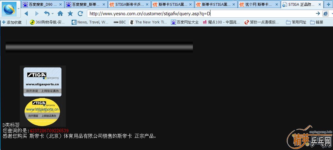Click 添加收藏 add bookmark button
The height and width of the screenshot is (150, 333).
pos(12,22)
